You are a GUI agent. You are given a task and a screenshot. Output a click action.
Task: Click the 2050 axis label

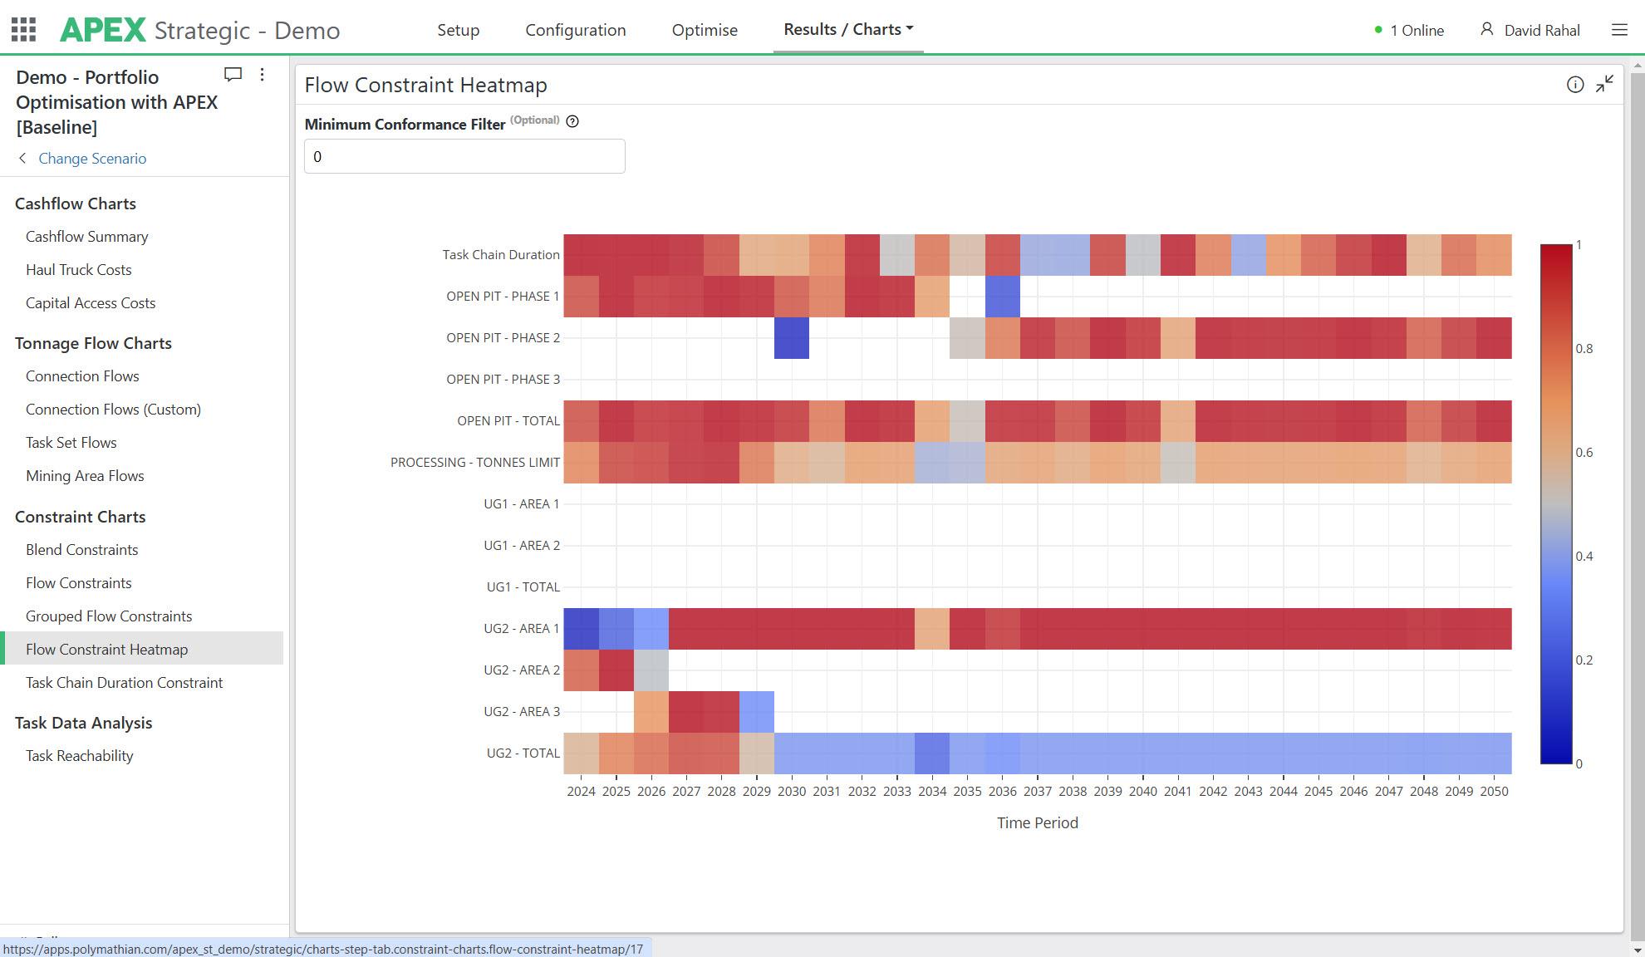pyautogui.click(x=1494, y=792)
